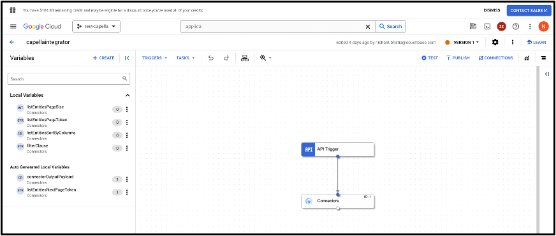Click the redo arrow in toolbar
The height and width of the screenshot is (236, 556).
click(x=226, y=58)
